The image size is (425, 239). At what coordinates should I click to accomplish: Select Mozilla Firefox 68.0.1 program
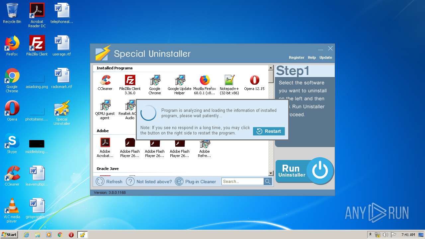[205, 85]
